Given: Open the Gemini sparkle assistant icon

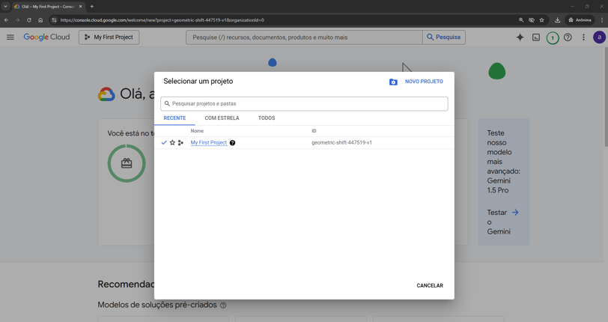Looking at the screenshot, I should [x=520, y=37].
